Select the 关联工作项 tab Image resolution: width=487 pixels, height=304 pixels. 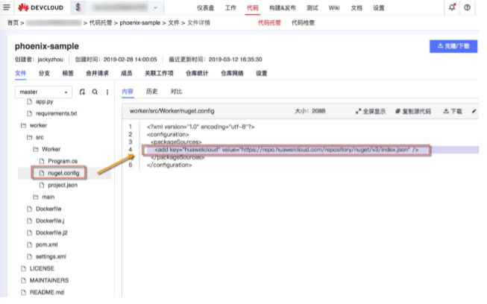(159, 73)
